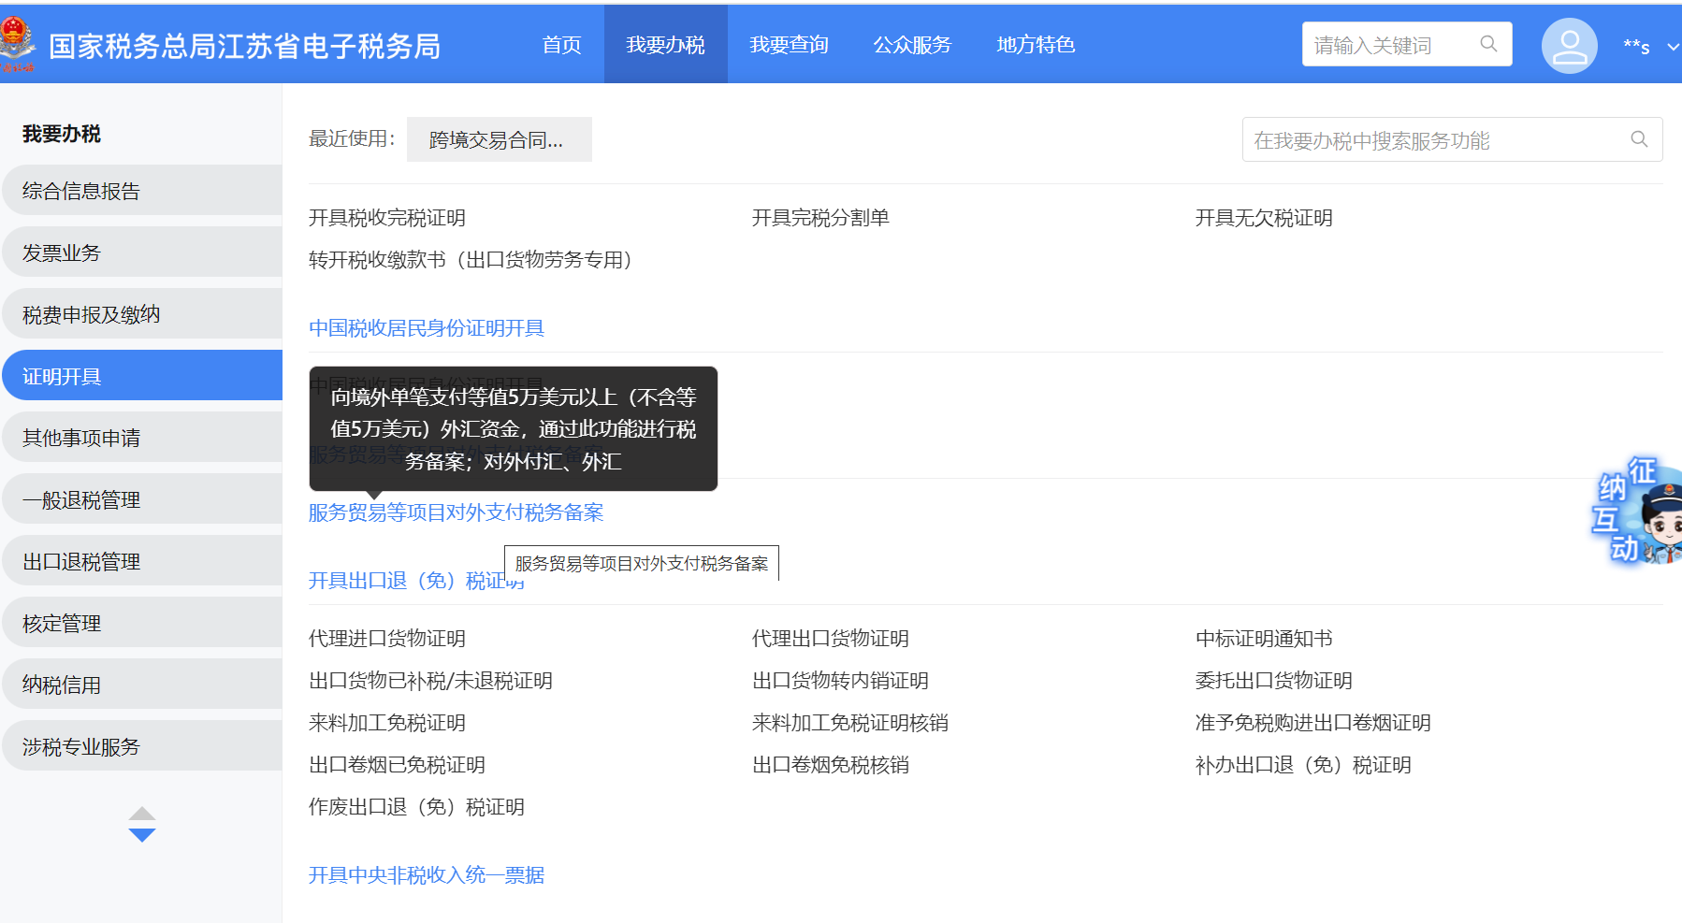Open 开具税收完税证明 link
This screenshot has width=1682, height=923.
[387, 218]
